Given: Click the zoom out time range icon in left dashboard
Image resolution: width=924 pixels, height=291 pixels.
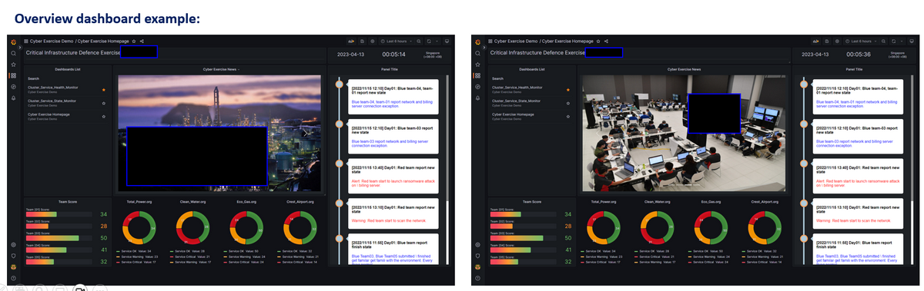Looking at the screenshot, I should click(x=419, y=41).
